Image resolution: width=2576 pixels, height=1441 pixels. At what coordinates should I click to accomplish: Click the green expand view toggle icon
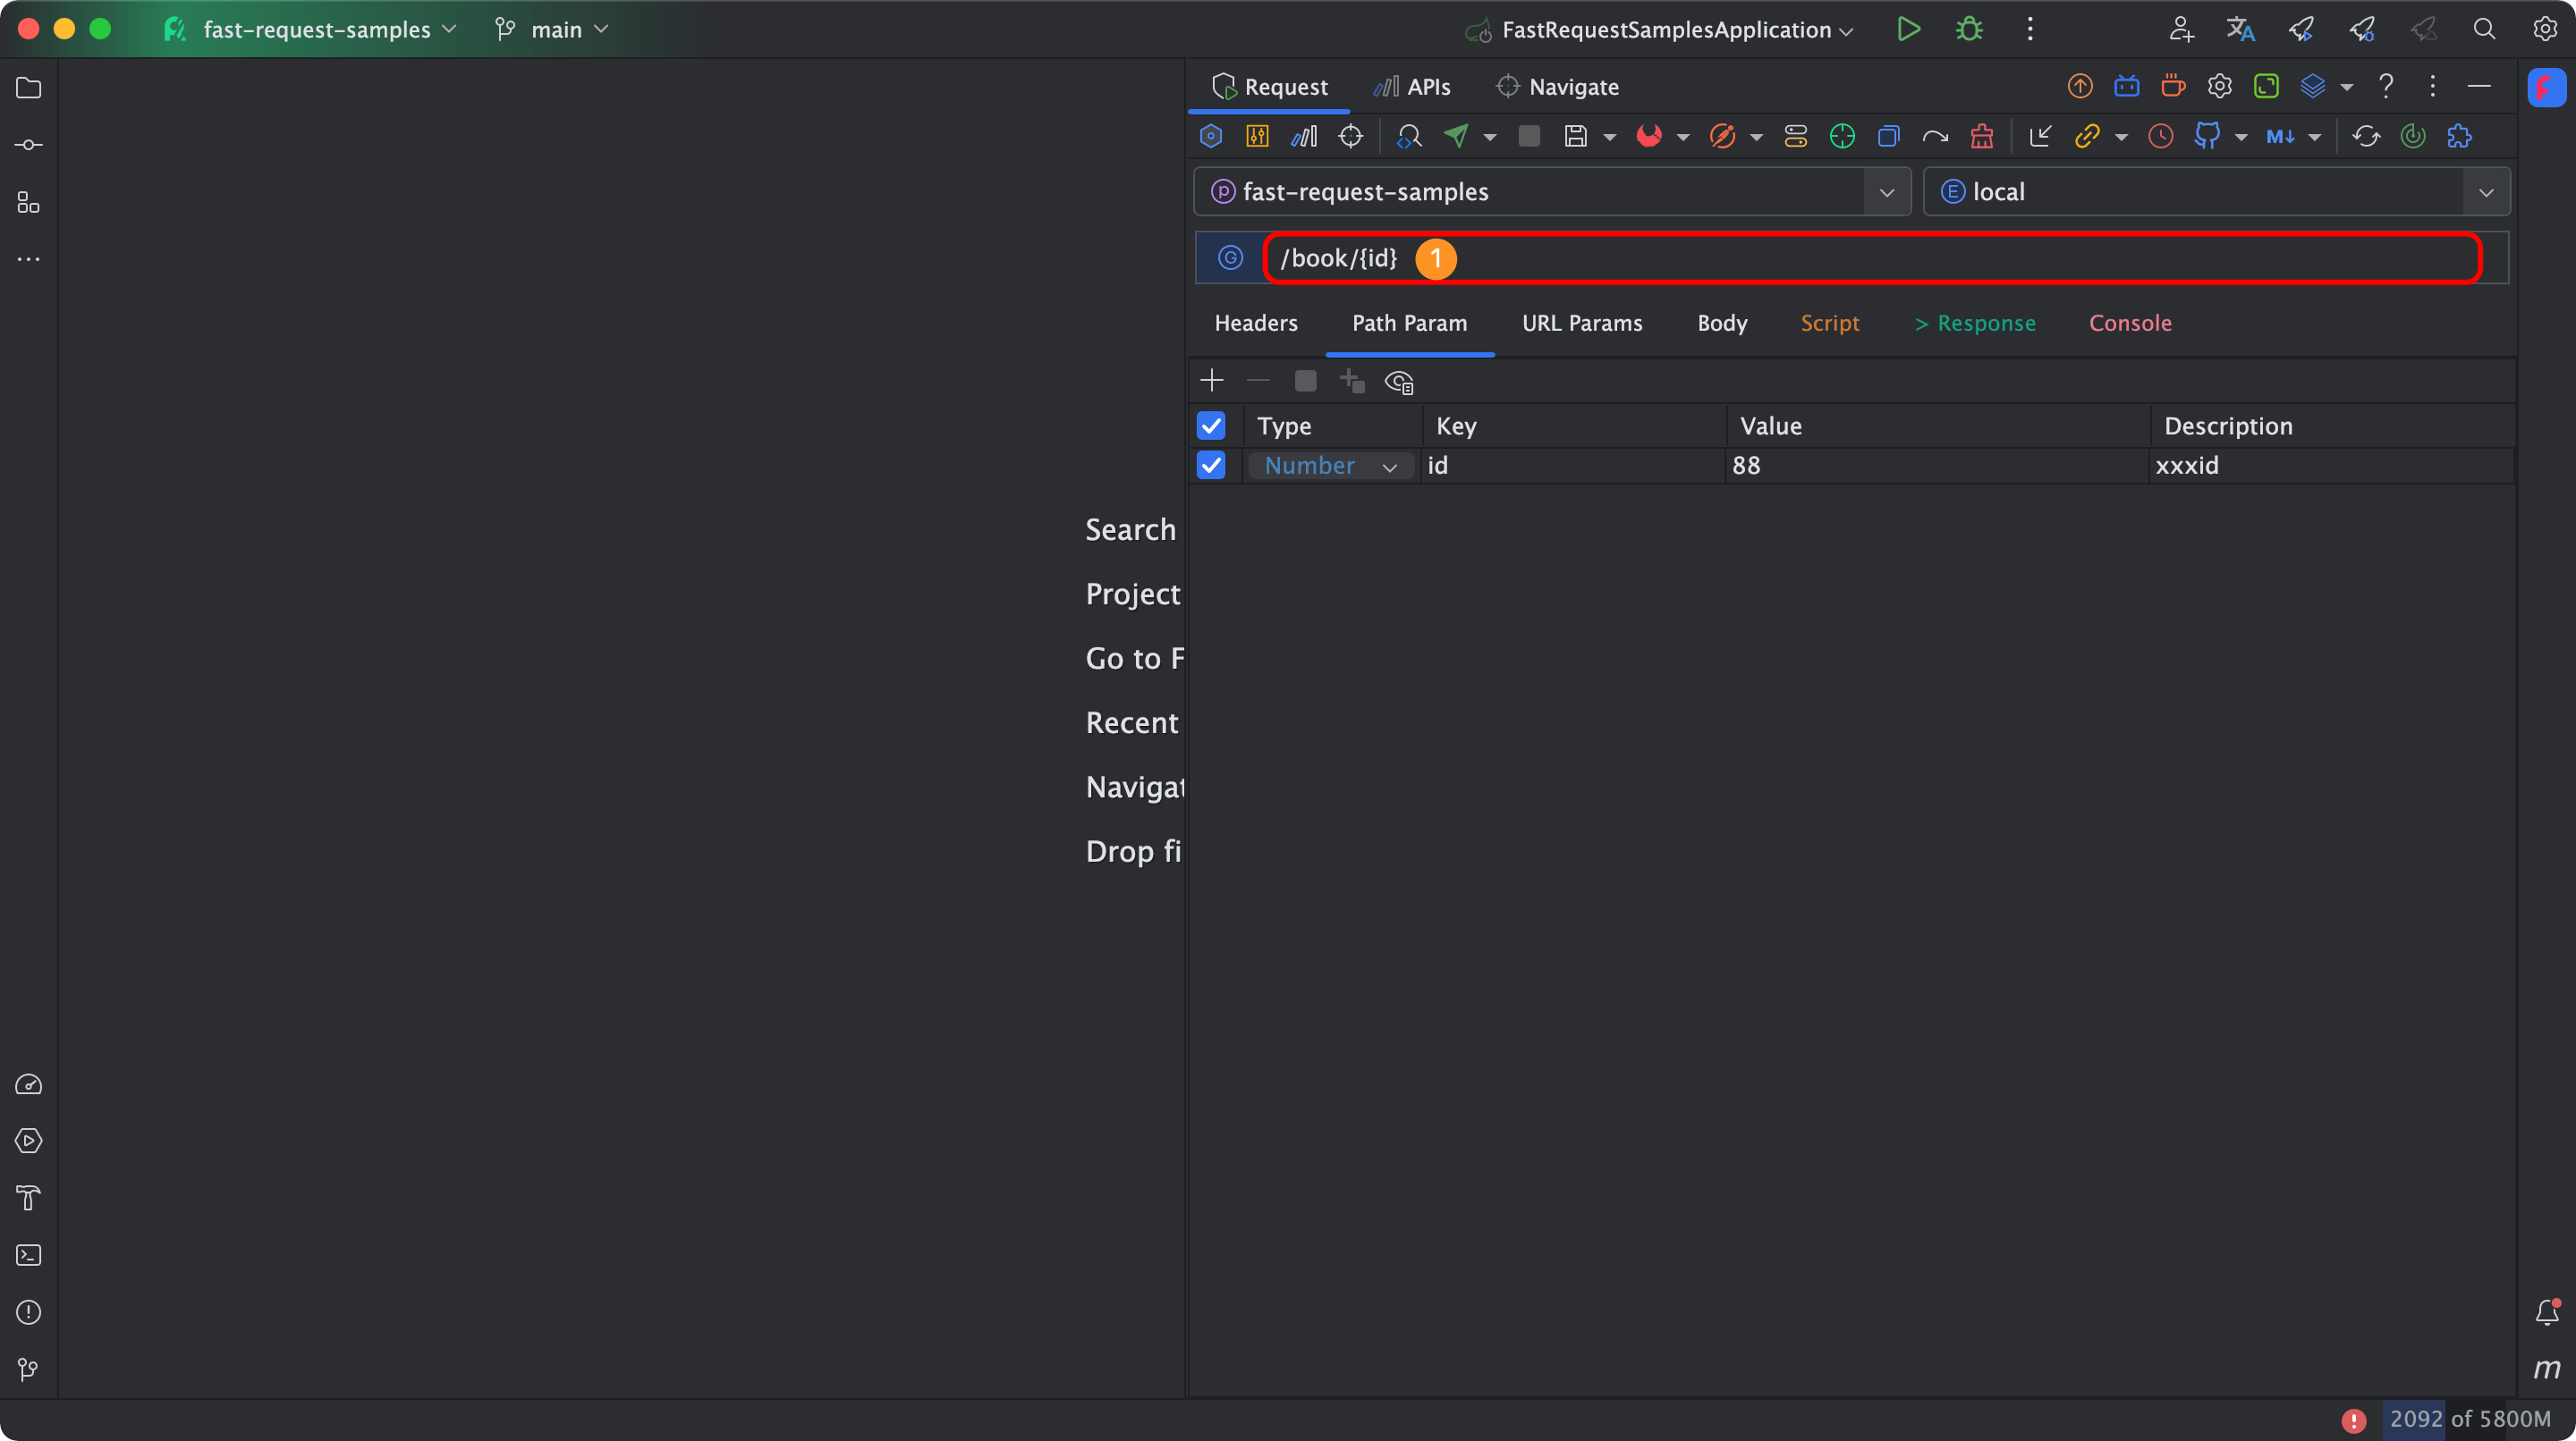click(2266, 87)
